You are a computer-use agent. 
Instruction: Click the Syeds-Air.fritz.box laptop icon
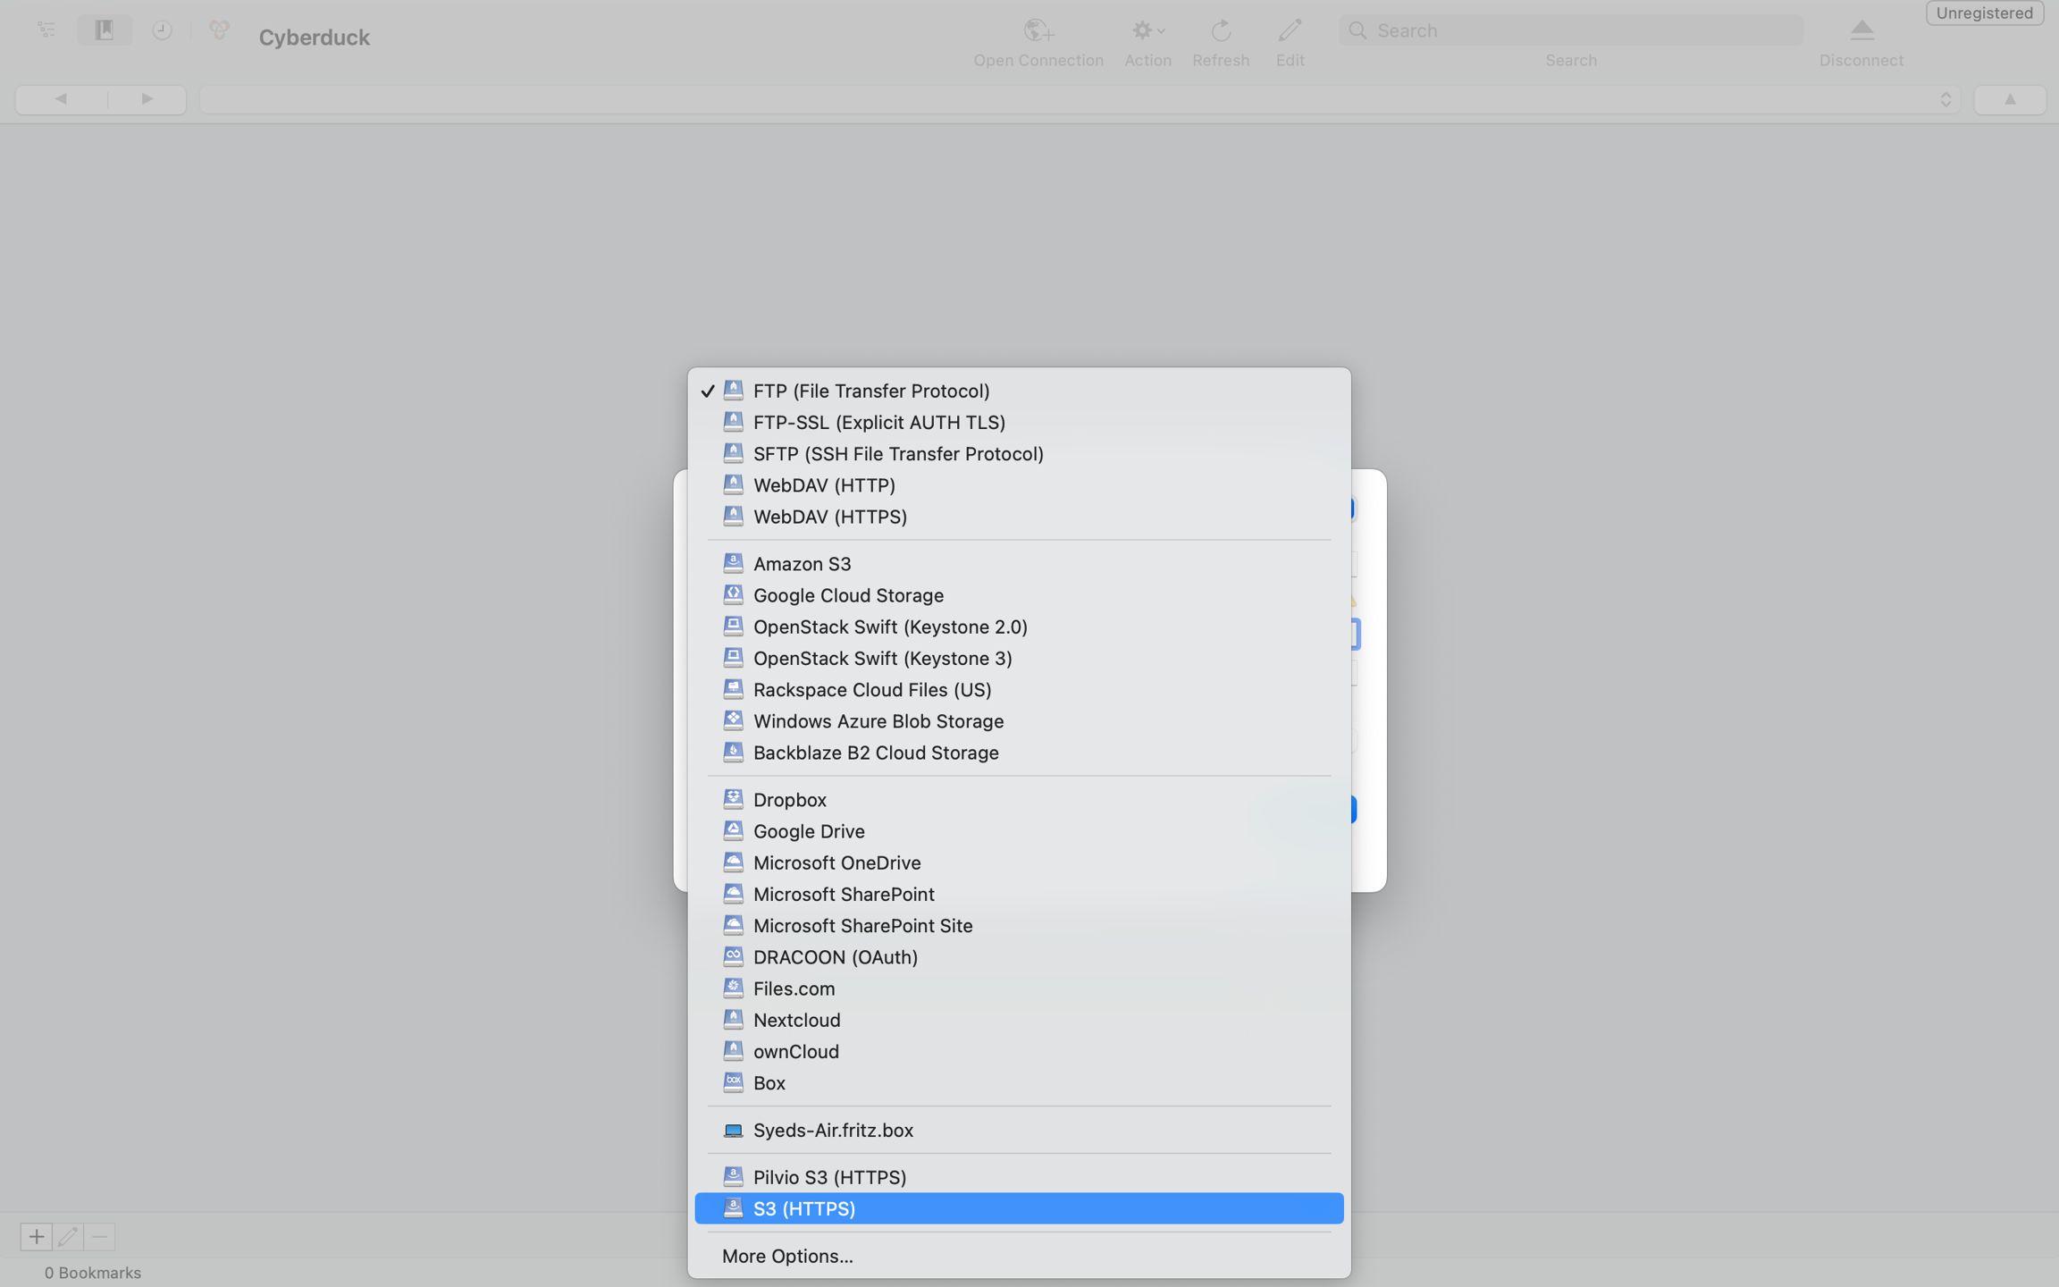pyautogui.click(x=733, y=1131)
